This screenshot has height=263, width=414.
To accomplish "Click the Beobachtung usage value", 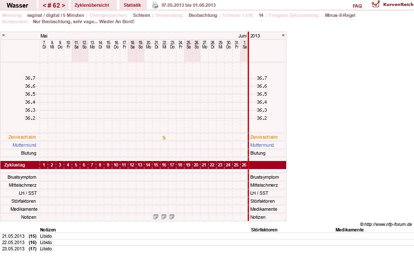I will pyautogui.click(x=203, y=15).
